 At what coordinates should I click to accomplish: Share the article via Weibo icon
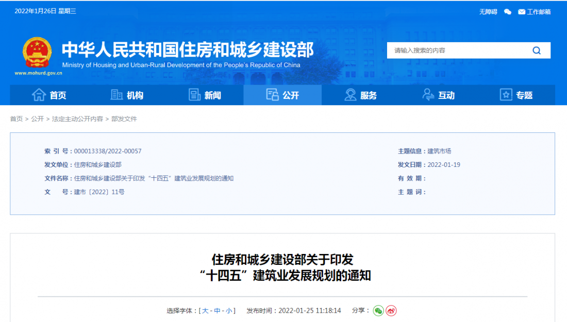click(x=391, y=311)
